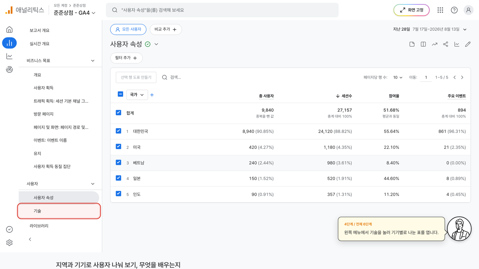Click the 선택 행 도표 만들기 button

(x=136, y=77)
